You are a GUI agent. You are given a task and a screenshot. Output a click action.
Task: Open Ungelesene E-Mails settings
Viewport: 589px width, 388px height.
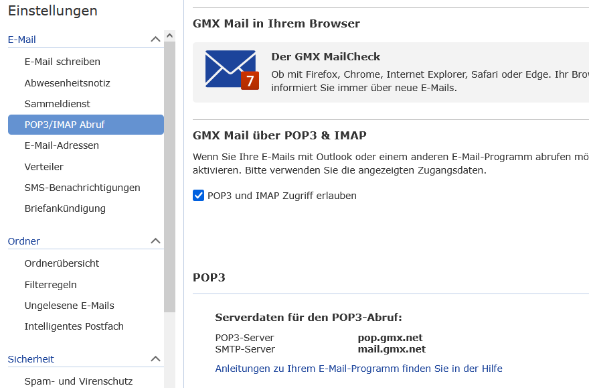(69, 306)
